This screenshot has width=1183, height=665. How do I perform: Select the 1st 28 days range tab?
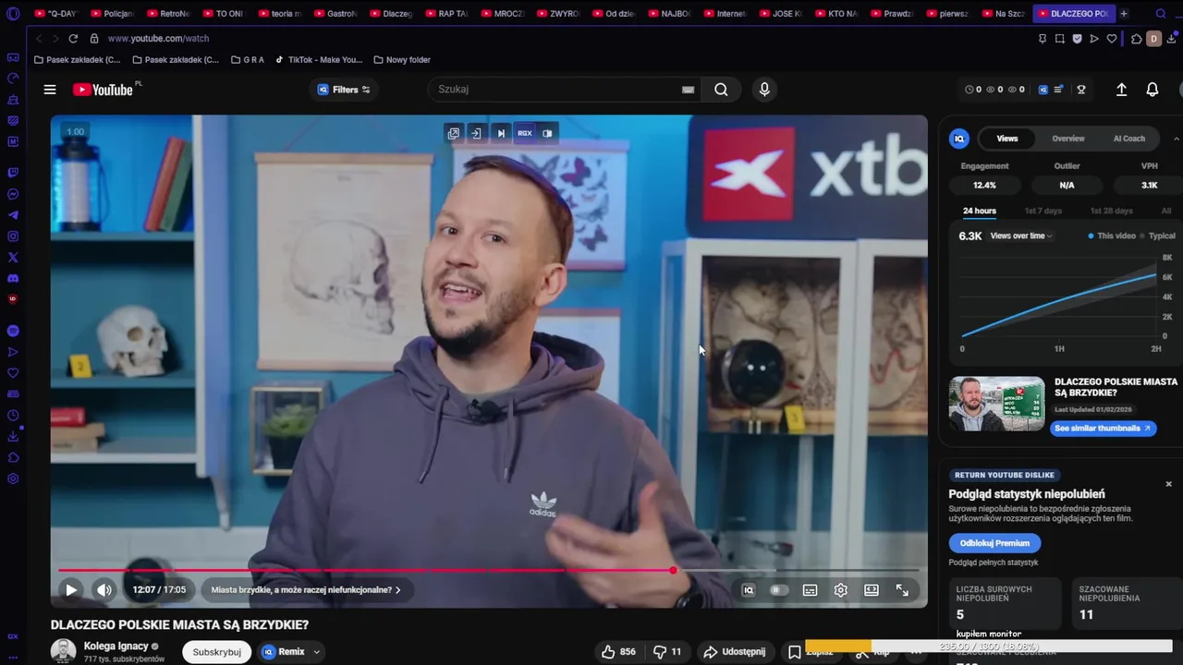pos(1112,211)
